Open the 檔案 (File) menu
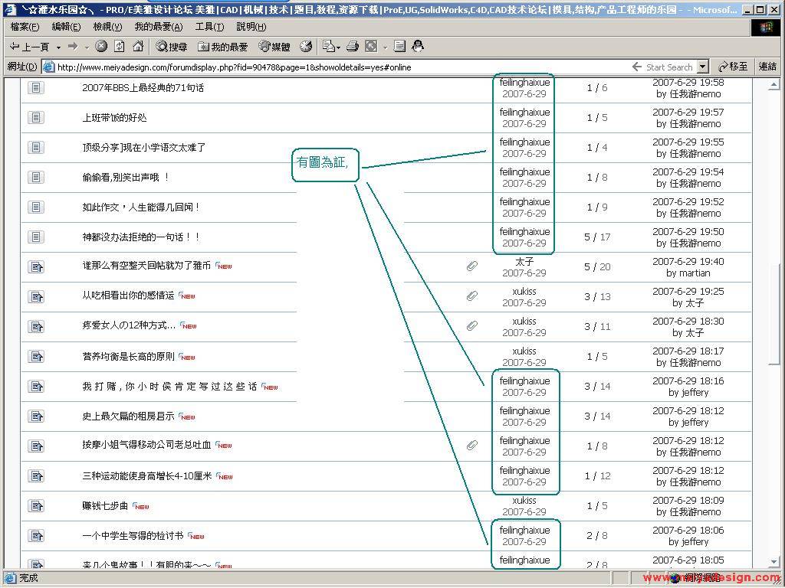 [25, 27]
